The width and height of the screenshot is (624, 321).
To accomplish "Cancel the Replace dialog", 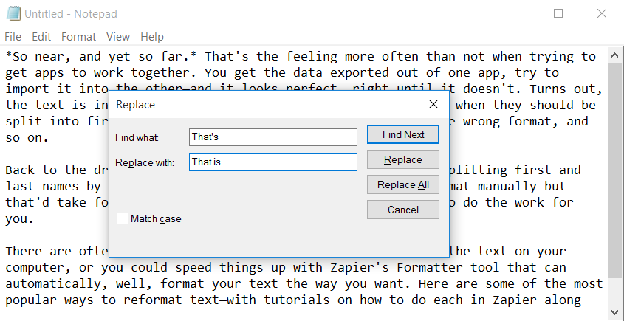I will click(x=403, y=210).
